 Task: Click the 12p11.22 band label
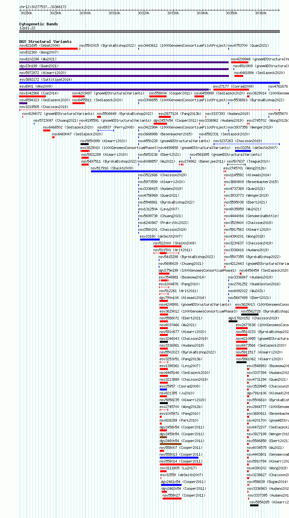27,28
